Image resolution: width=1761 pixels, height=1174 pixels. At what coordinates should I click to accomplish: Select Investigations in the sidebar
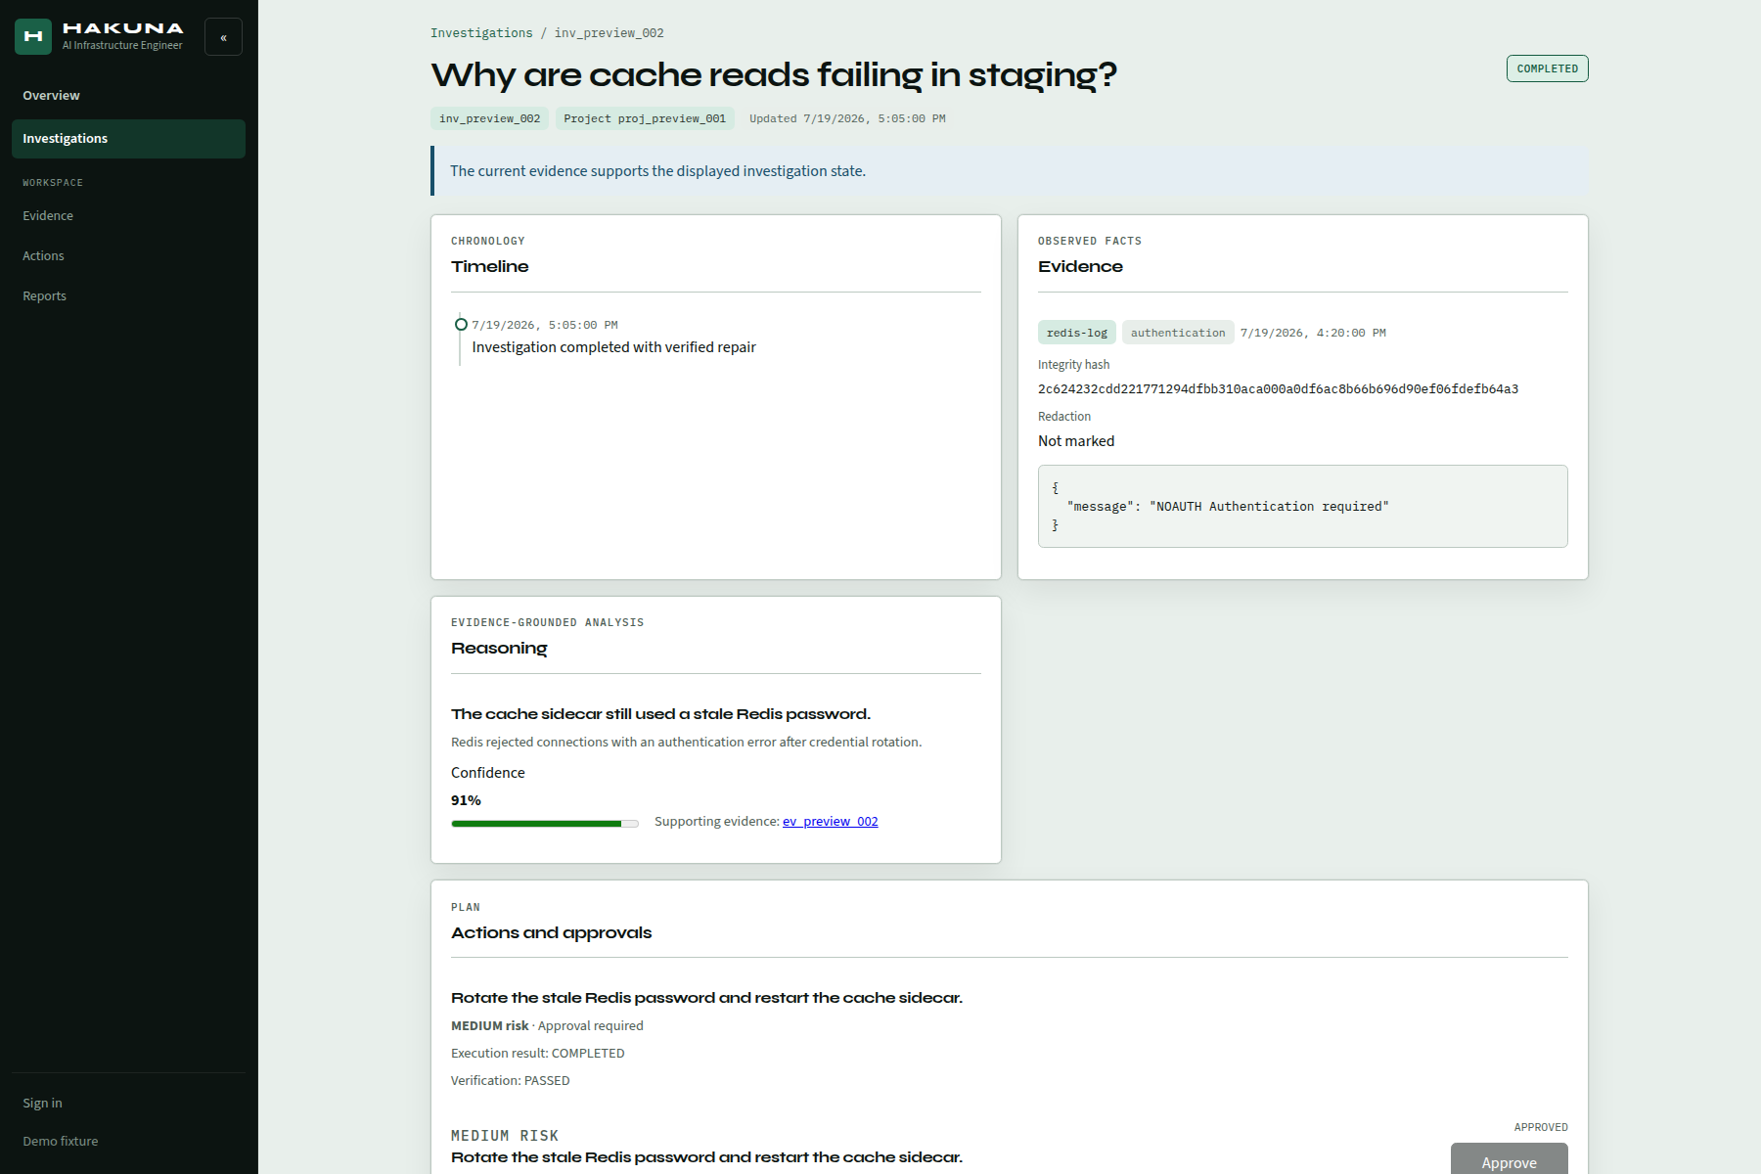[128, 139]
